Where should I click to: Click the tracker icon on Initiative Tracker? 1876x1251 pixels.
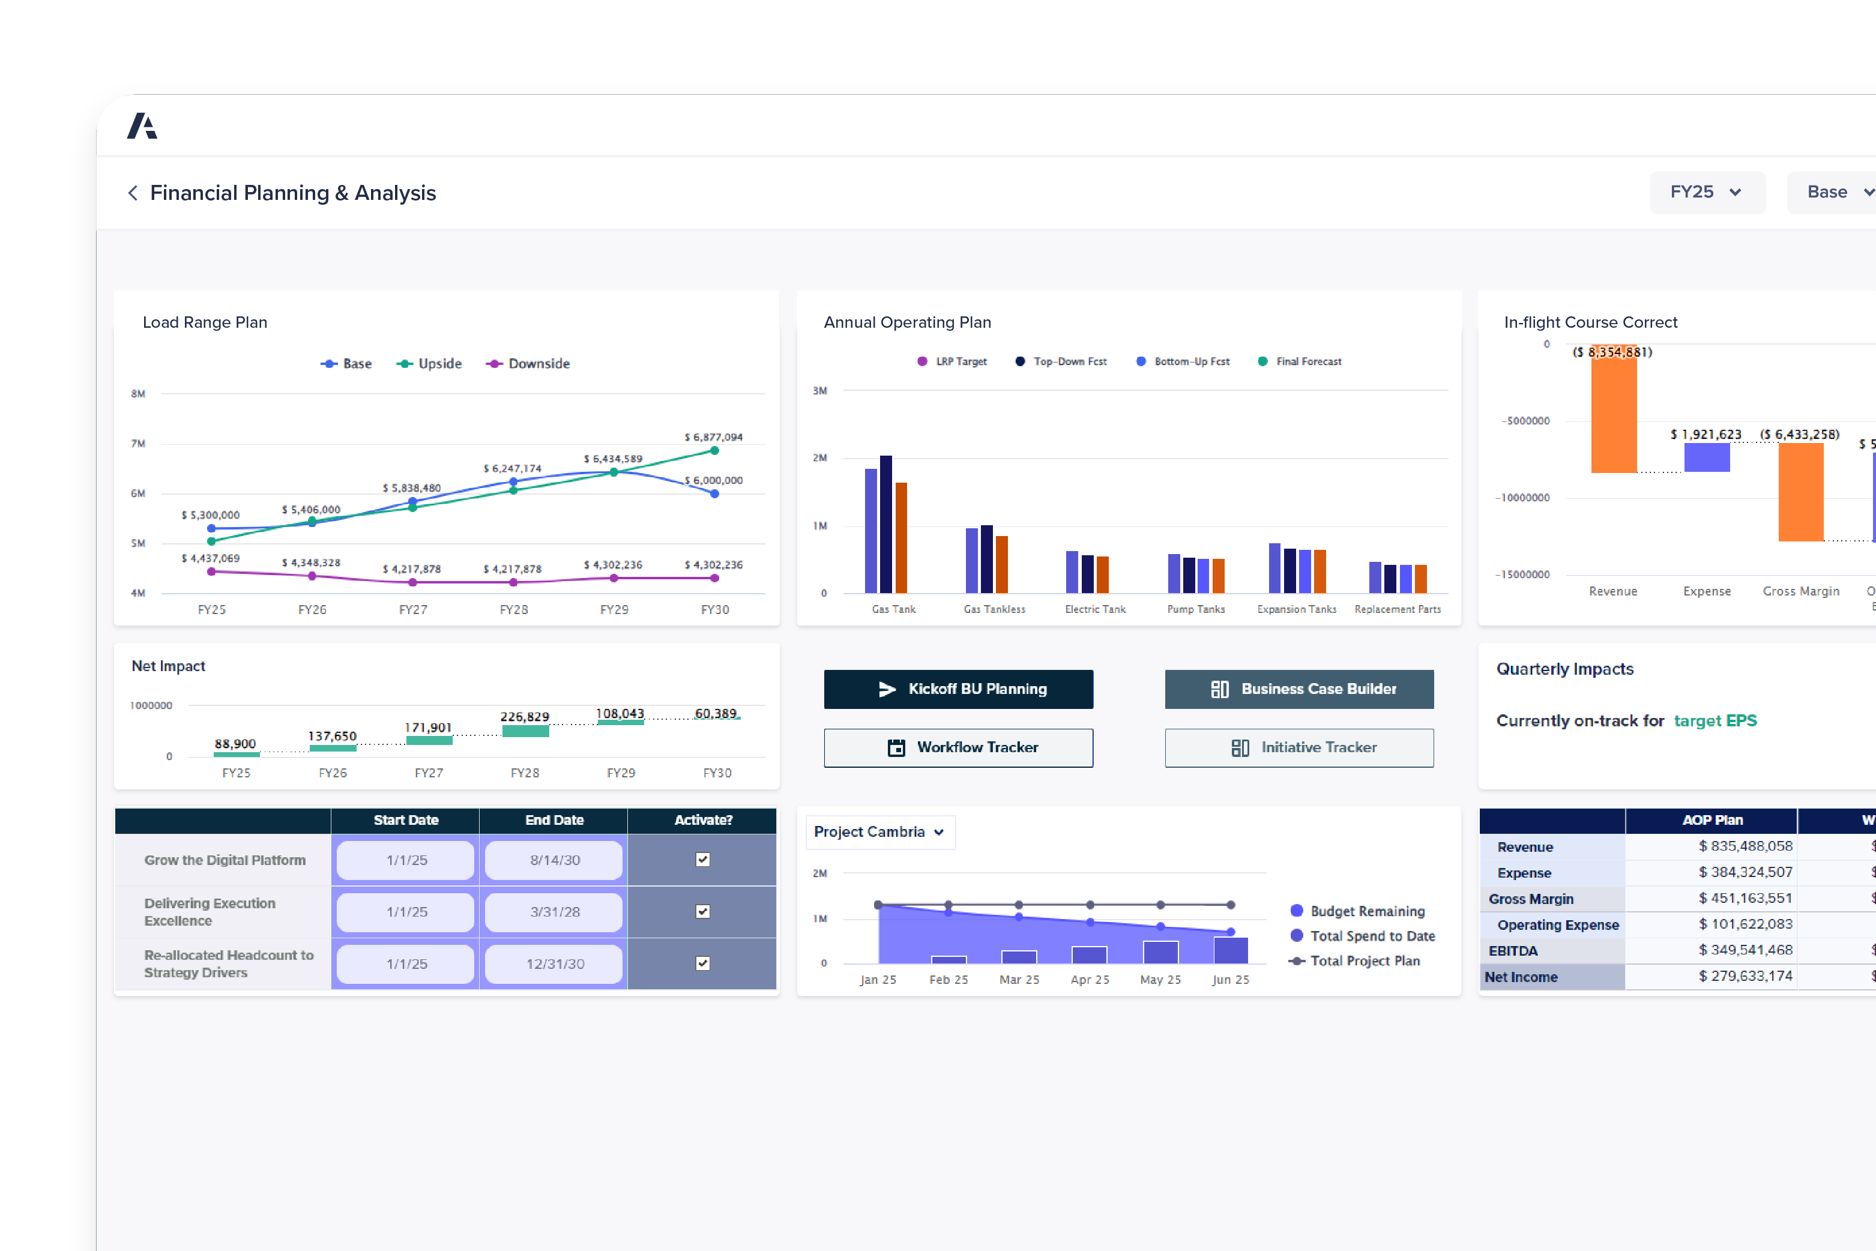pos(1241,747)
